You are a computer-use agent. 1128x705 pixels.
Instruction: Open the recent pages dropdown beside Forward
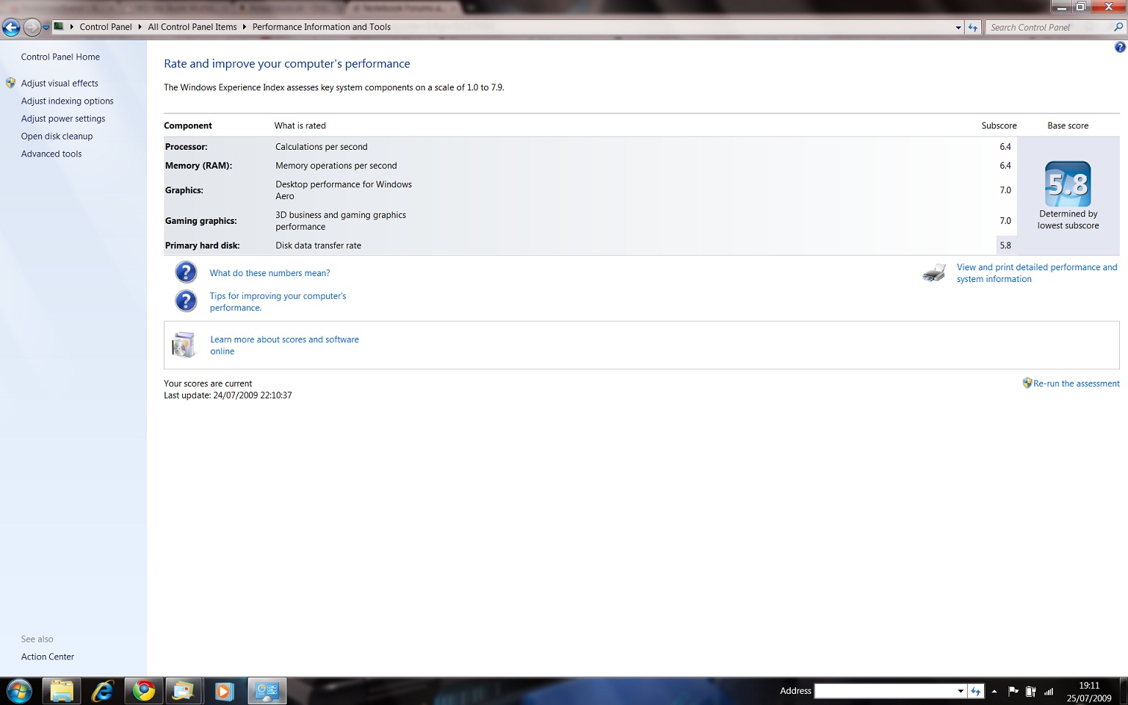click(x=46, y=28)
